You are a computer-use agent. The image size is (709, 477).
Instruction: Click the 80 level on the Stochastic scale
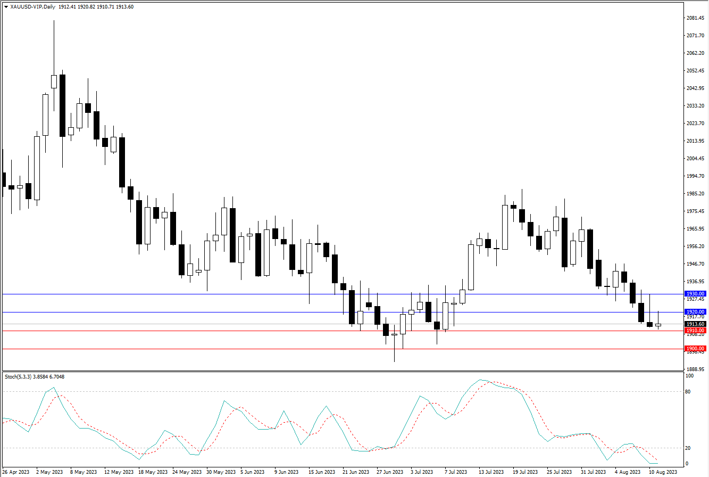click(x=688, y=392)
